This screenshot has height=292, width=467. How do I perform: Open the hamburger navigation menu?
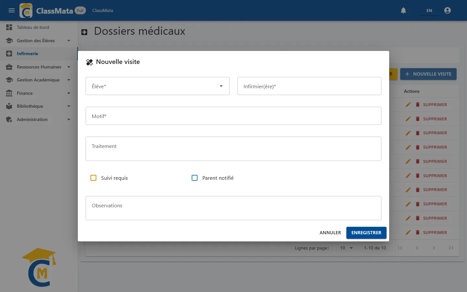click(12, 10)
